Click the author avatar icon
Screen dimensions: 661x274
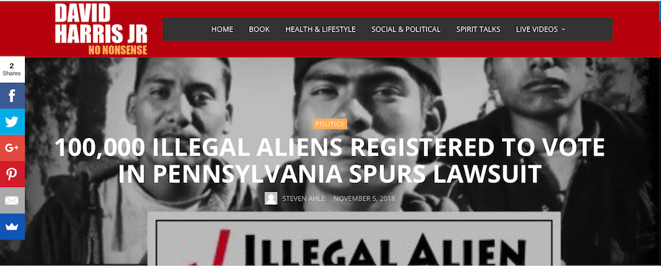(271, 198)
